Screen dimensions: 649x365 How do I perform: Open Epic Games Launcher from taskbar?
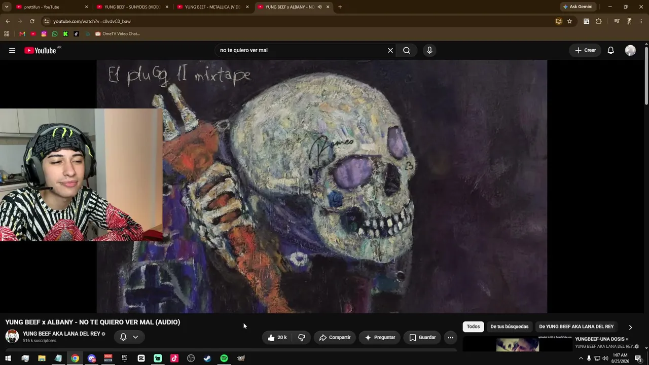(x=125, y=358)
